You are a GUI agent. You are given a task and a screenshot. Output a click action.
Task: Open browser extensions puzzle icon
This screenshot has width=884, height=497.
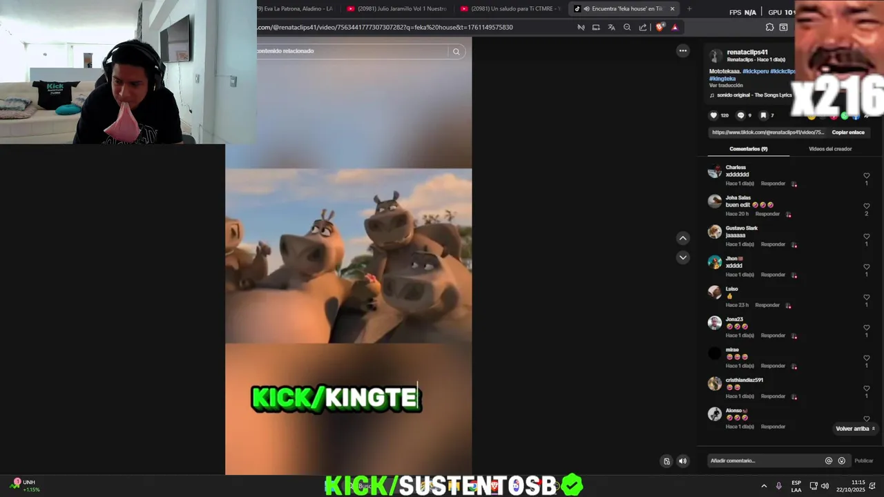pos(769,28)
